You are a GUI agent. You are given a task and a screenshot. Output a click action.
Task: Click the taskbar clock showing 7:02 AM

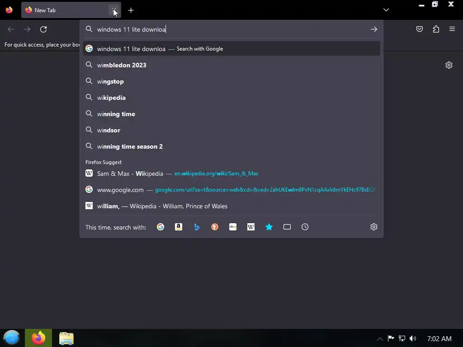point(439,338)
